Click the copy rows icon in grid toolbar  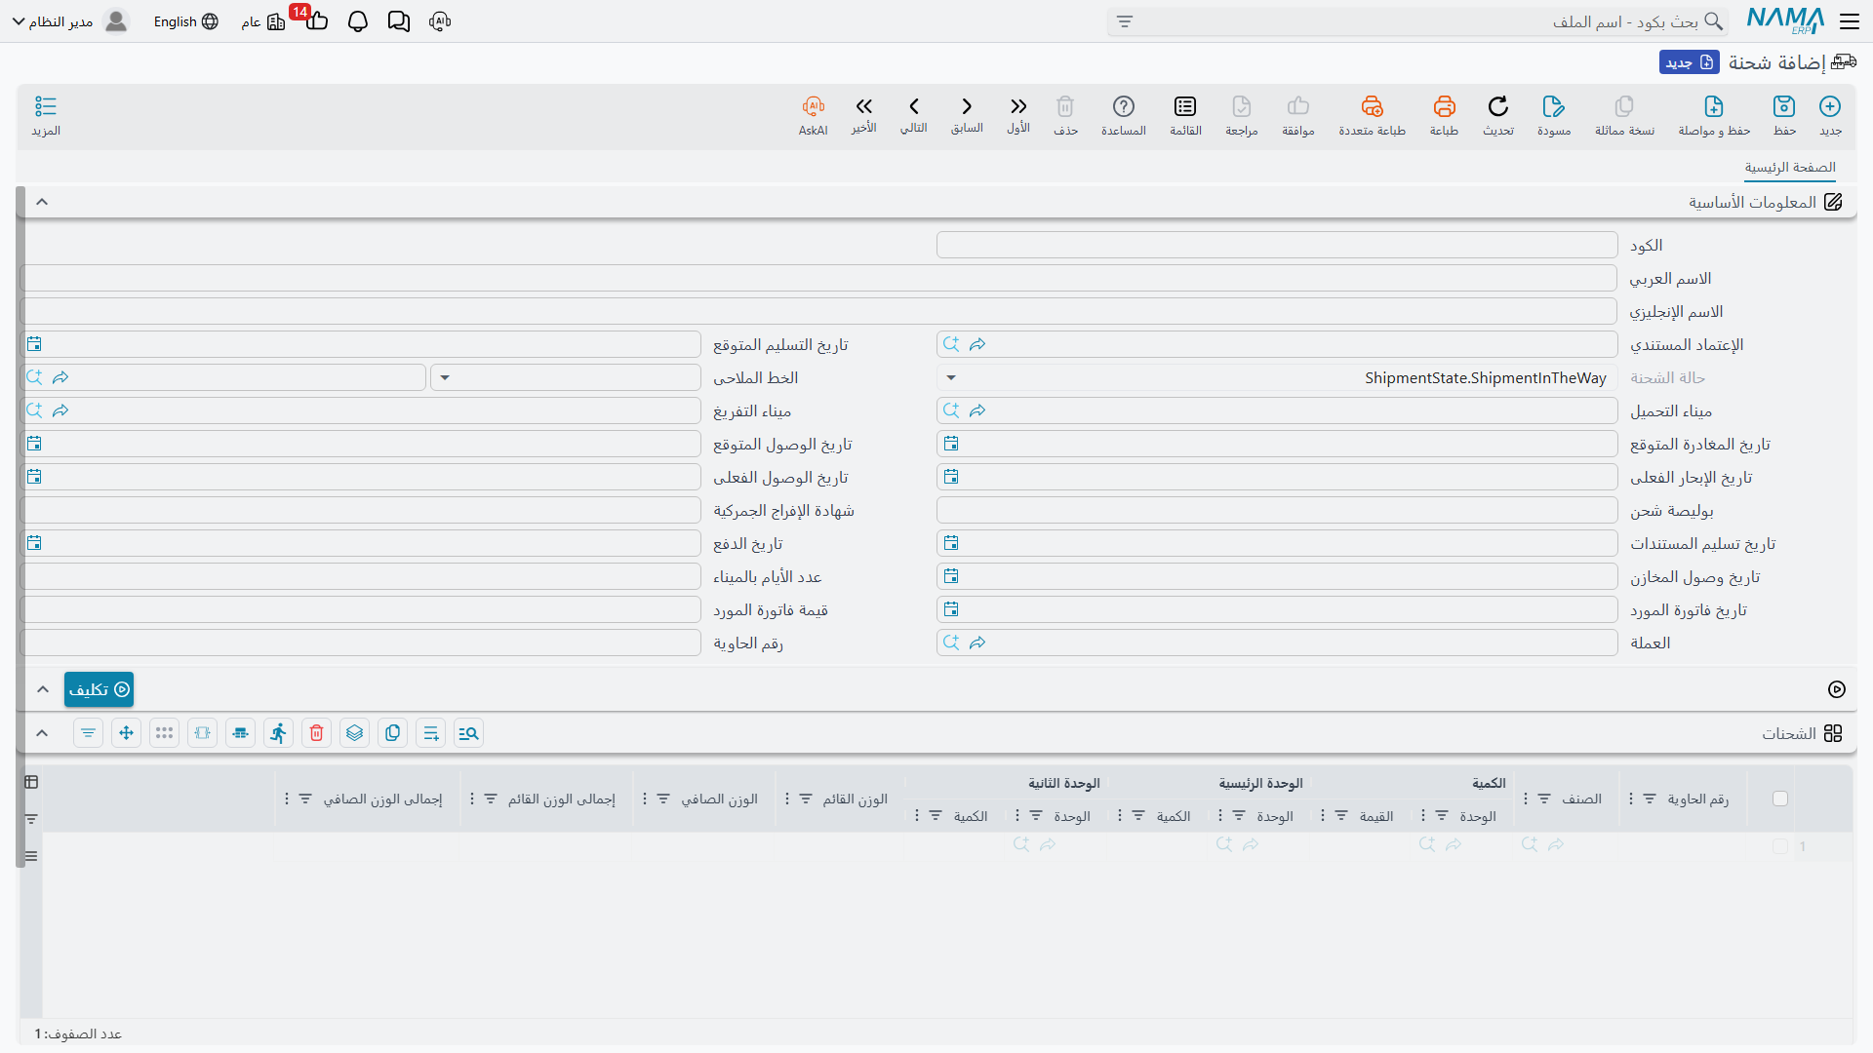coord(393,733)
